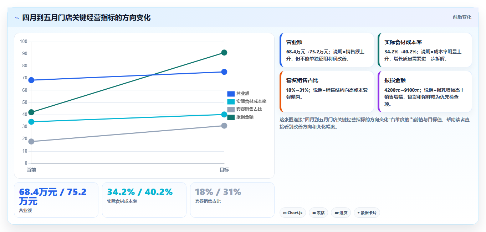Click 实际食材成本率 point at 当前
Screen dimensions: 486x232
31,122
